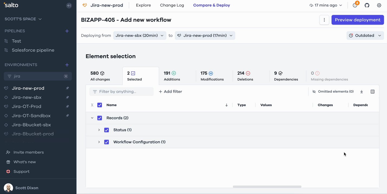
Task: Open the Jira-new-sbx source environment dropdown
Action: coord(140,36)
